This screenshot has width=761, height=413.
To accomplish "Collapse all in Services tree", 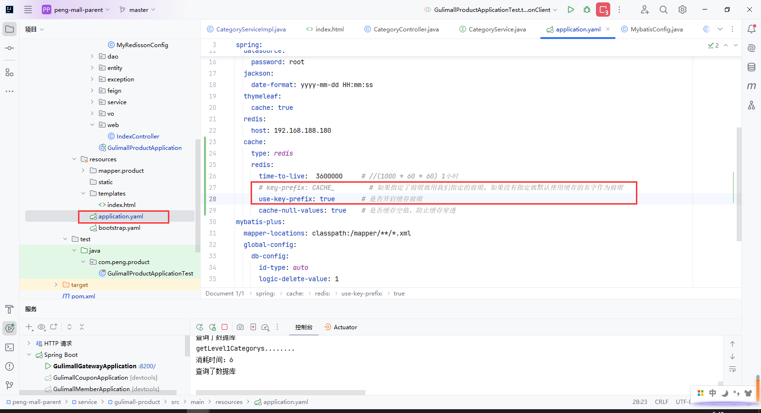I will pos(82,327).
